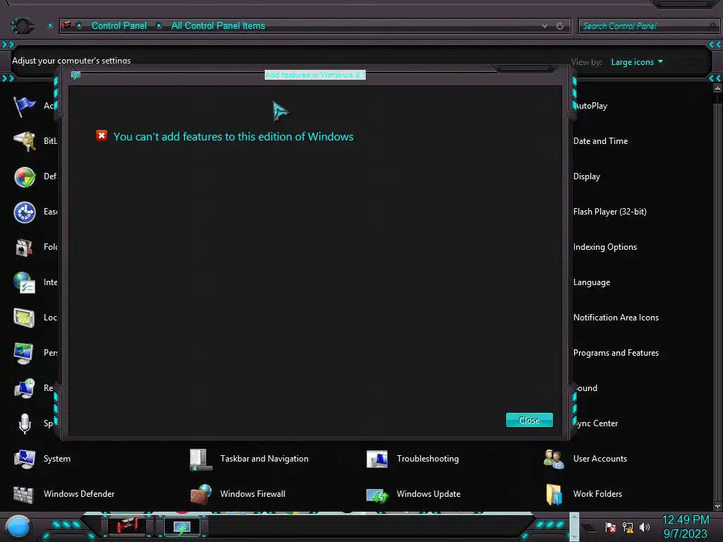Open Display settings

[x=587, y=176]
